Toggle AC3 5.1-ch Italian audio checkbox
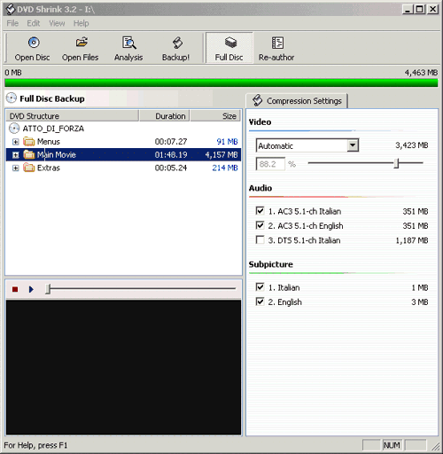 260,211
